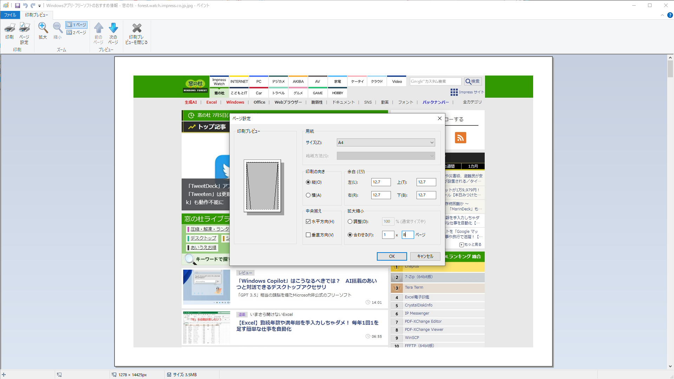This screenshot has height=379, width=674.
Task: Confirm page setup with OK
Action: point(392,256)
